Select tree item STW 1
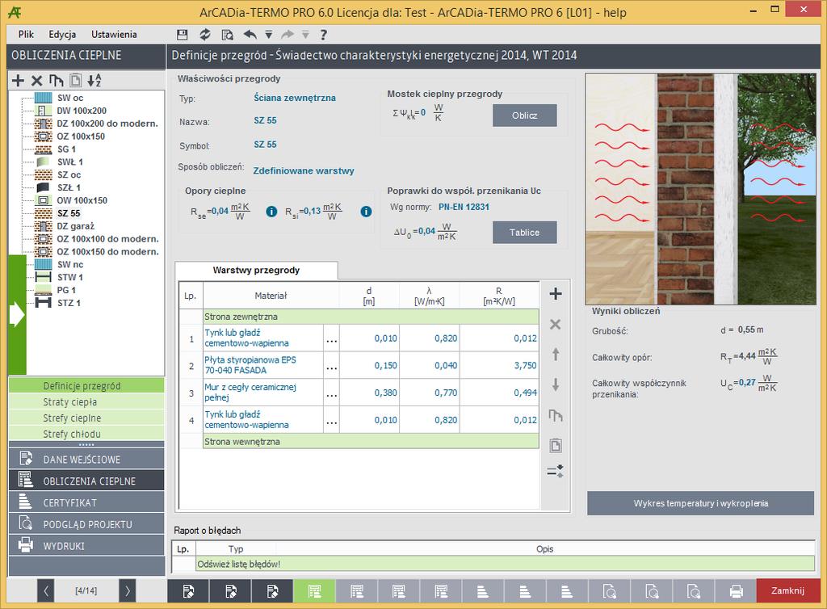 [70, 277]
